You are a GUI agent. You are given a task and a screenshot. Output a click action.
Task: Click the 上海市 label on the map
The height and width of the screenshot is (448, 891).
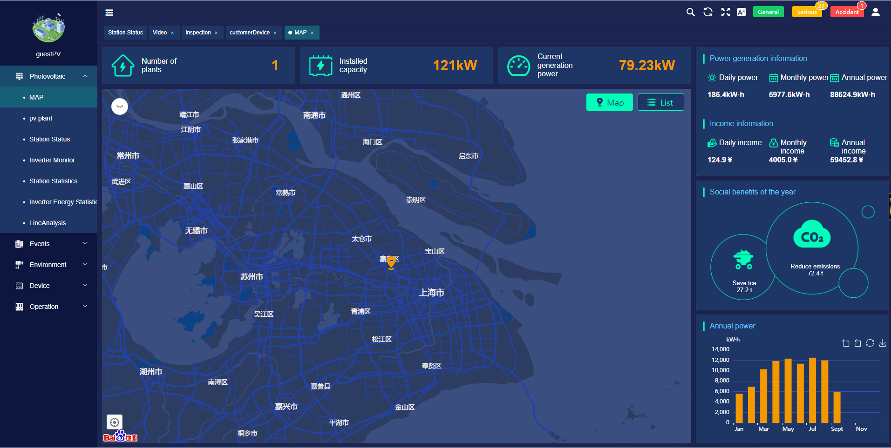[431, 293]
